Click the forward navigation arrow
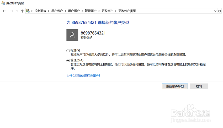The height and width of the screenshot is (128, 223). point(12,11)
